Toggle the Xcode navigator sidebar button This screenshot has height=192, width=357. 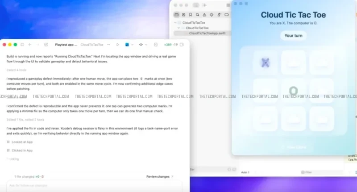pyautogui.click(x=195, y=5)
